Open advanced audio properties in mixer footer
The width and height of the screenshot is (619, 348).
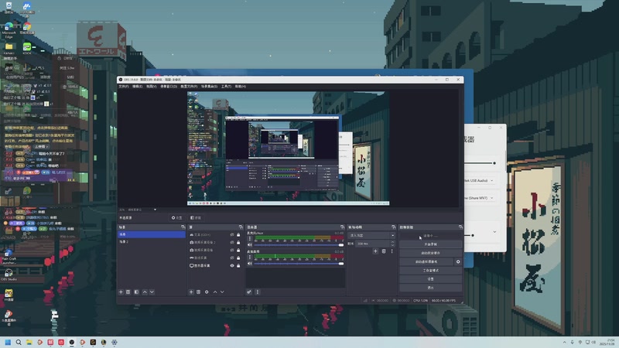coord(249,292)
